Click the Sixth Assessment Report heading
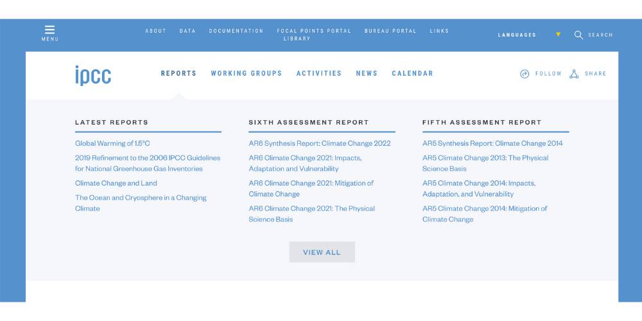Screen dimensions: 642x321 (x=309, y=122)
